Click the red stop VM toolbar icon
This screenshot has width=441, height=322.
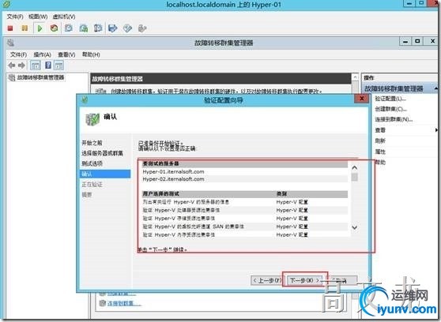click(10, 28)
